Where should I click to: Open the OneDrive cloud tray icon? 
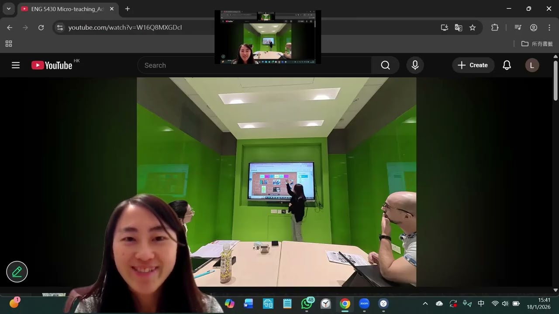[439, 304]
